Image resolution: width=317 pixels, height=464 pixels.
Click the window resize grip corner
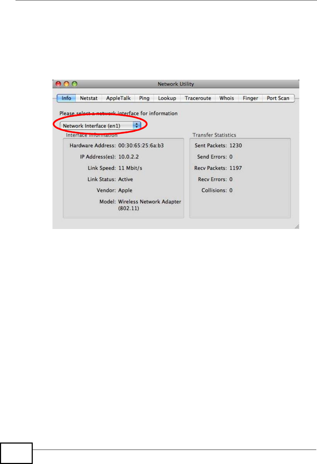[x=297, y=227]
